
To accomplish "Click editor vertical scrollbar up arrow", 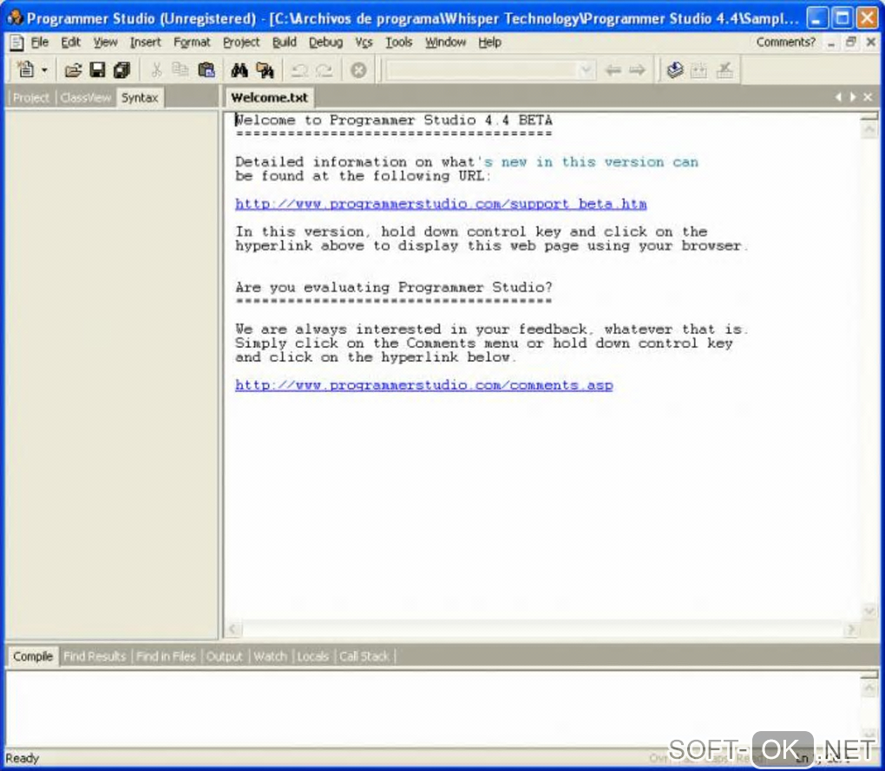I will [869, 129].
